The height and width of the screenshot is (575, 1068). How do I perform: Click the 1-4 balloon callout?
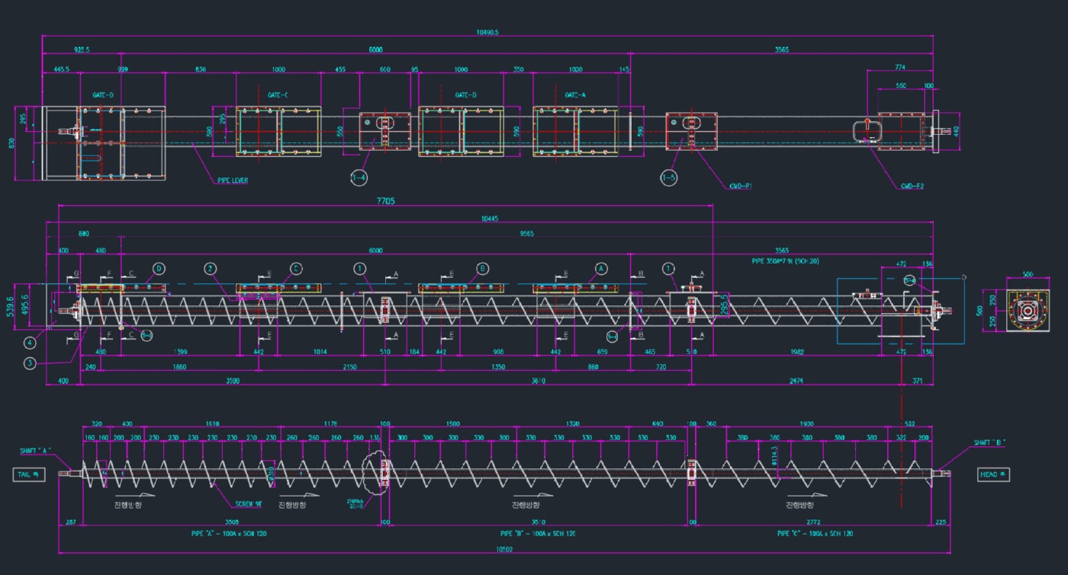359,177
